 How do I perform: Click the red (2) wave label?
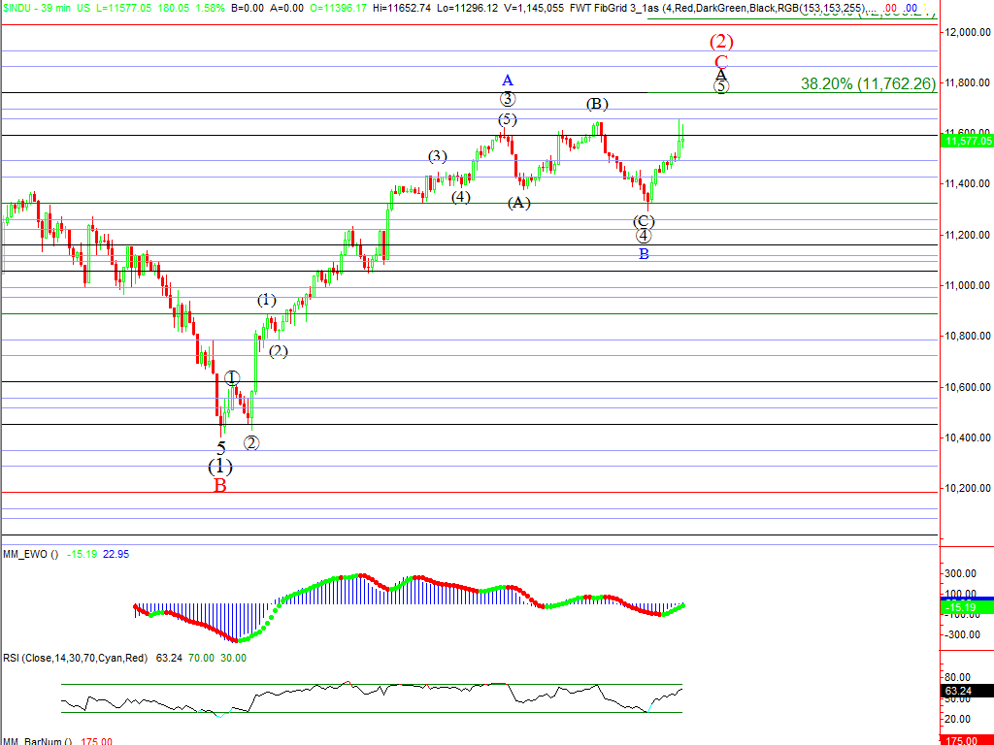click(x=720, y=42)
